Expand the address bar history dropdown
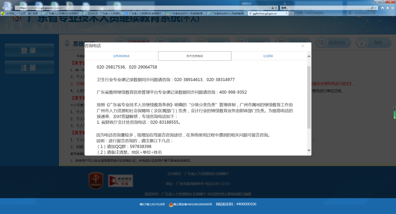 point(269,8)
